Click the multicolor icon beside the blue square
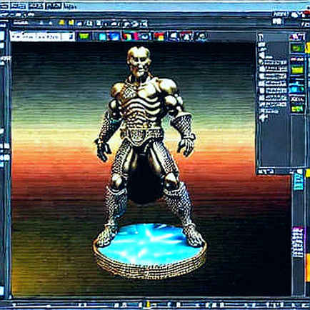Viewport: 310px width, 310px height. click(128, 36)
